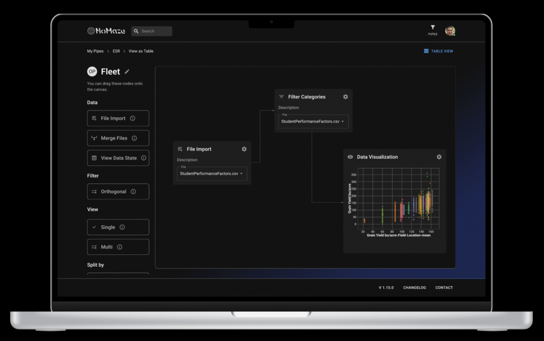Open Data Visualization node settings gear

[x=439, y=157]
